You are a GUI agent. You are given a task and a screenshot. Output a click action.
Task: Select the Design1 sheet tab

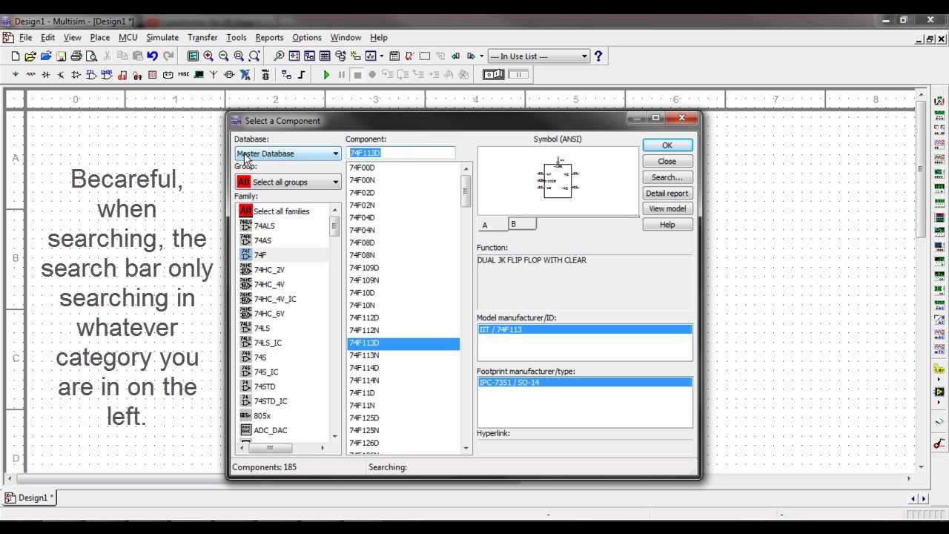(30, 498)
